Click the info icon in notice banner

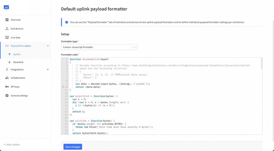point(67,22)
